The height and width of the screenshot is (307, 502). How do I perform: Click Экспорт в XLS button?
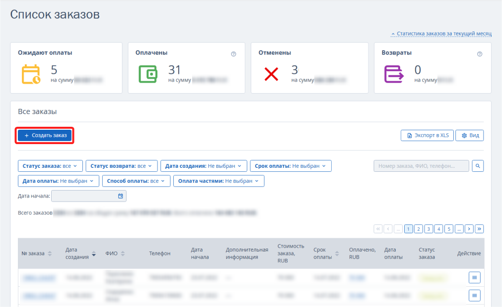click(427, 135)
